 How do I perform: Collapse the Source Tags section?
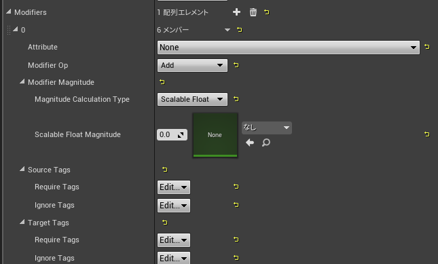coord(22,169)
